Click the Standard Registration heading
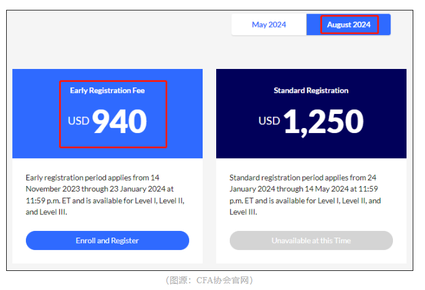The image size is (425, 290). coord(311,91)
